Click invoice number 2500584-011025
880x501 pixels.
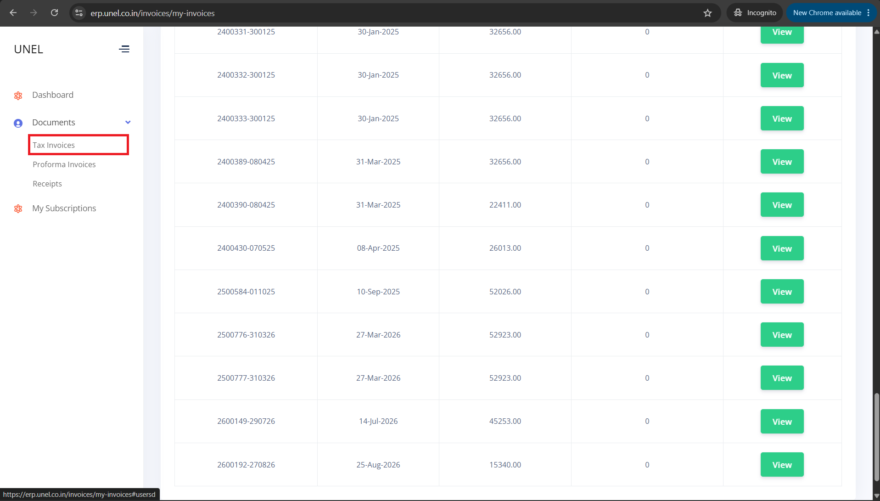tap(246, 292)
